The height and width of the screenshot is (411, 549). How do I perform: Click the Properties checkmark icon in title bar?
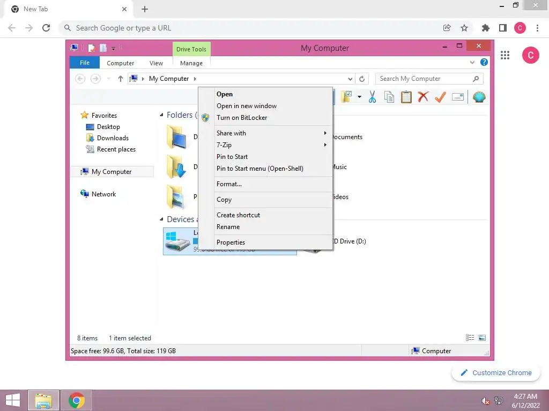[x=91, y=48]
